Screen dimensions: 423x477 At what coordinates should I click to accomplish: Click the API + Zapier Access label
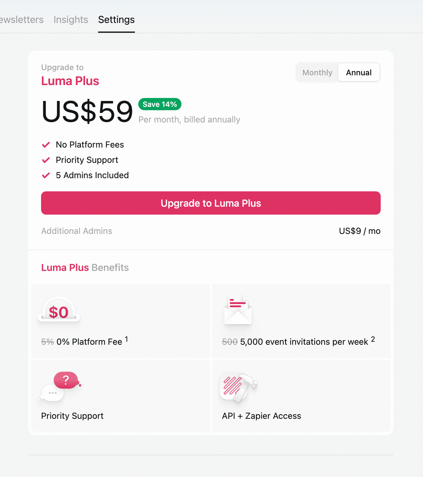click(x=261, y=416)
